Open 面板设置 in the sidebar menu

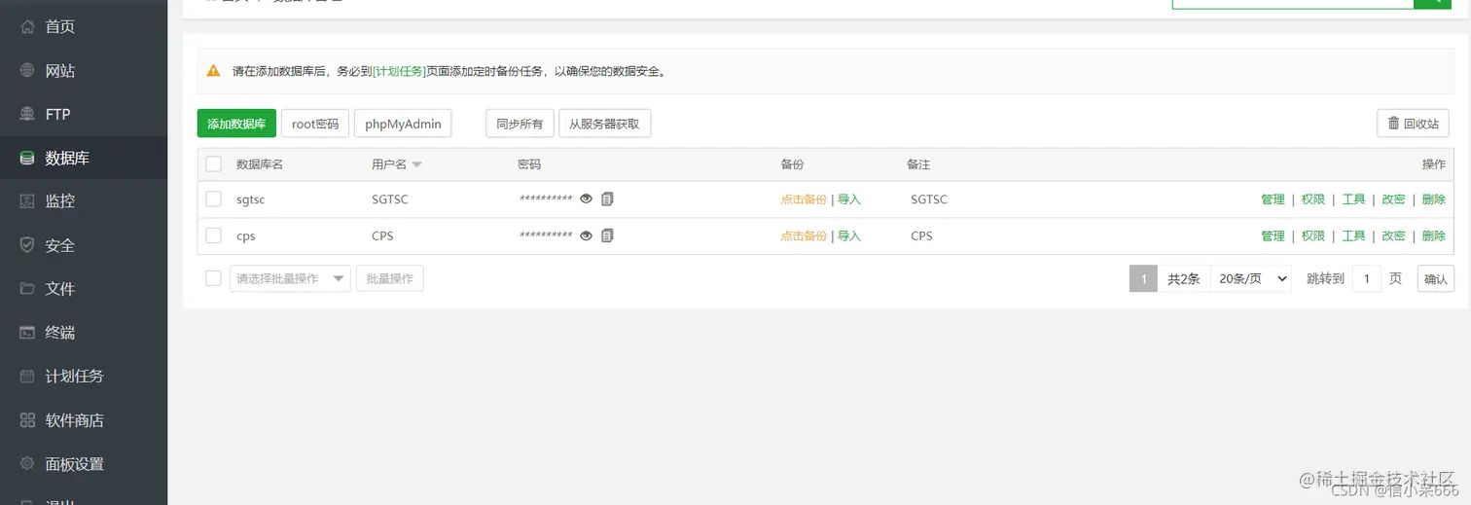(75, 464)
